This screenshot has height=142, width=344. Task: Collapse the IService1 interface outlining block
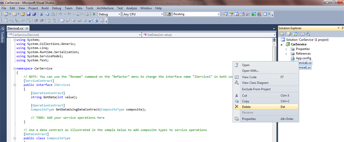14,85
